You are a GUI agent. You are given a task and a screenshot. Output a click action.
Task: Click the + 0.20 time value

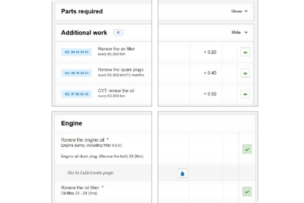(x=210, y=52)
